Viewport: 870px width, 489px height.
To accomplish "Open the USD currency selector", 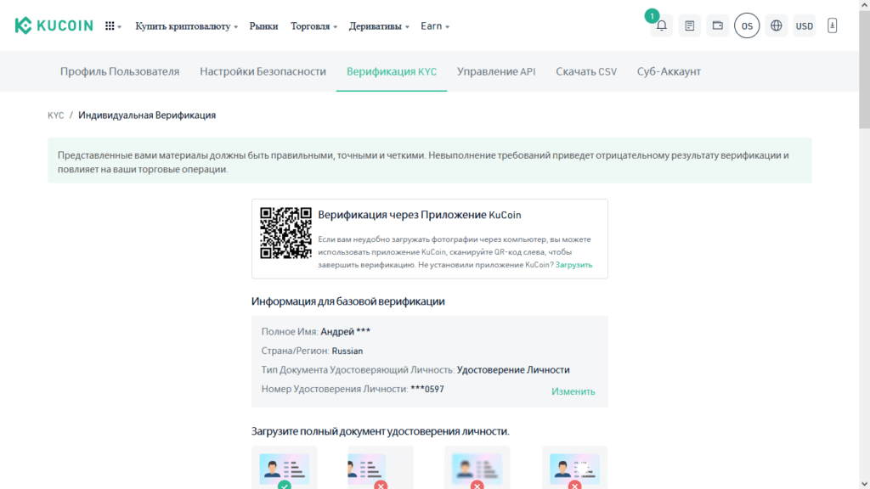I will [804, 25].
